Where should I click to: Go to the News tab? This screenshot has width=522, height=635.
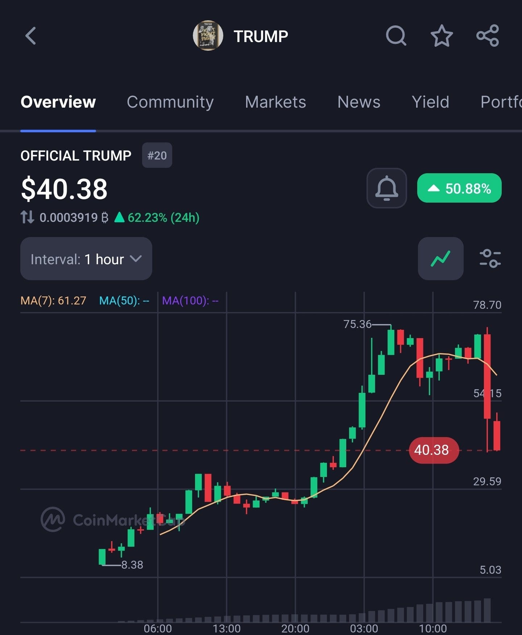coord(359,102)
